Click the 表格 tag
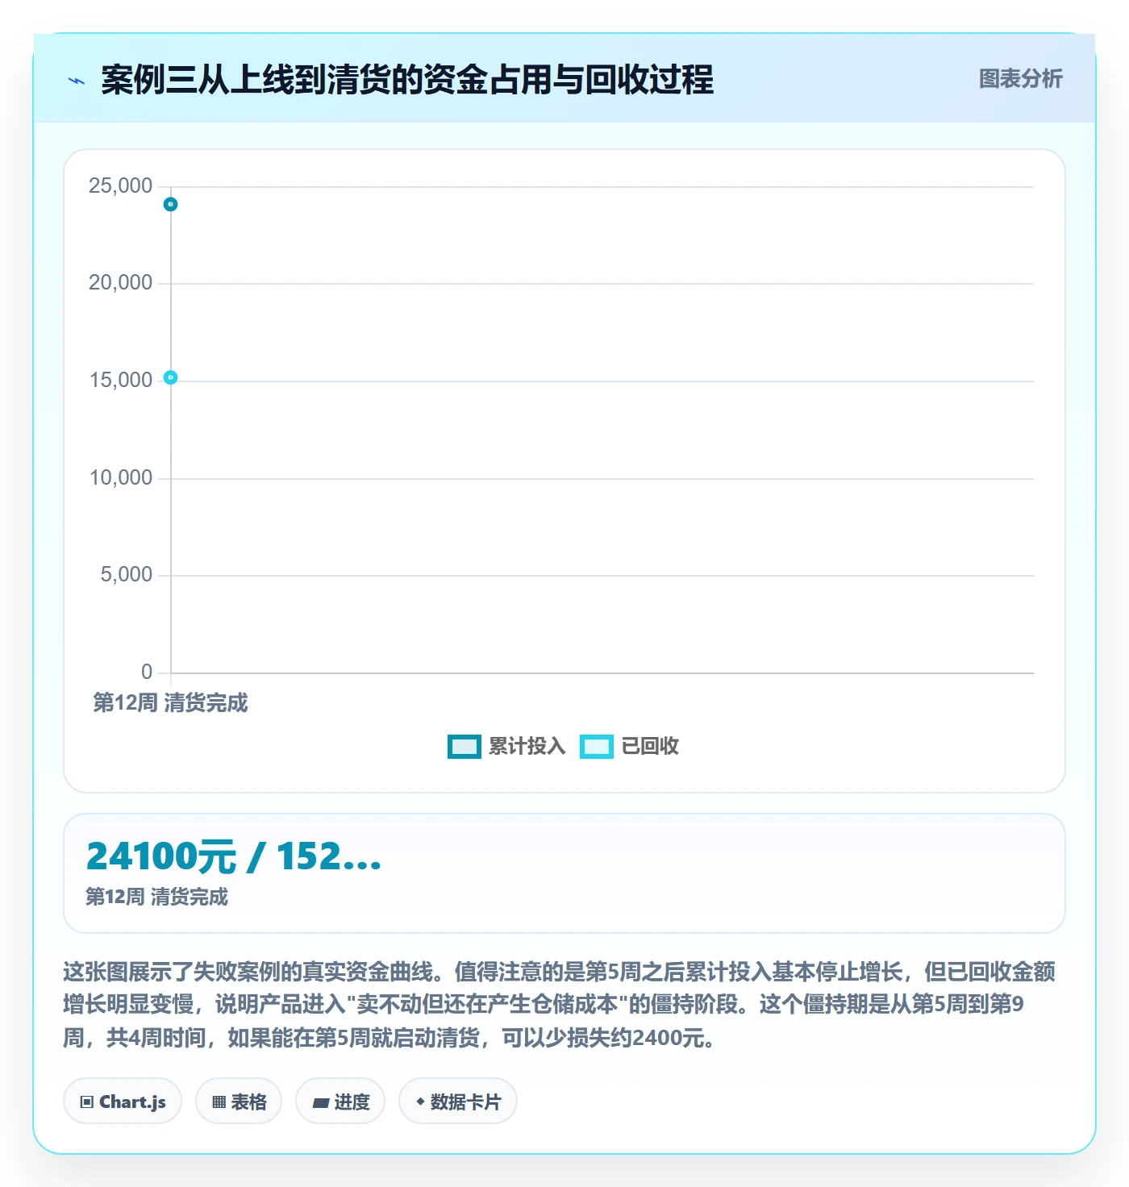This screenshot has height=1187, width=1129. pos(239,1102)
